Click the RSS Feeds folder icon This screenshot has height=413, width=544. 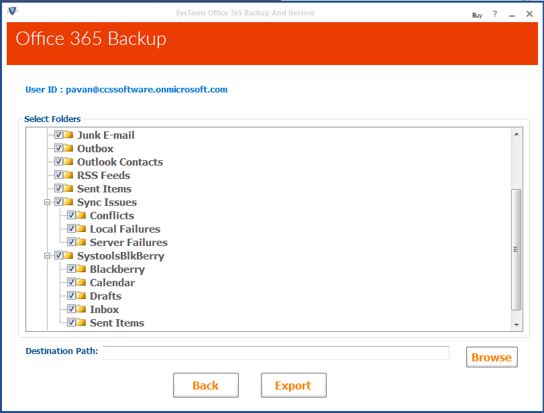[68, 175]
